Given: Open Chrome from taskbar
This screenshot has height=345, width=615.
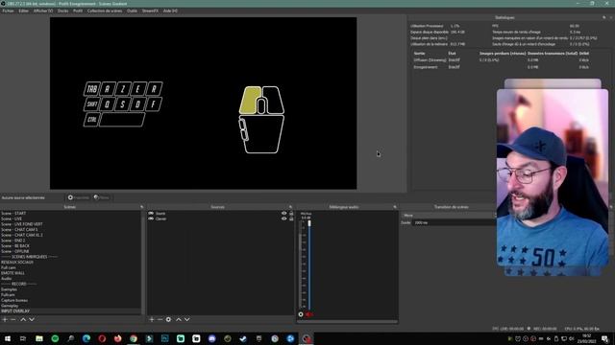Looking at the screenshot, I should [x=134, y=338].
